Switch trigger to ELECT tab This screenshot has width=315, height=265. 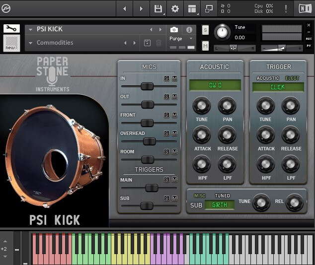(292, 78)
